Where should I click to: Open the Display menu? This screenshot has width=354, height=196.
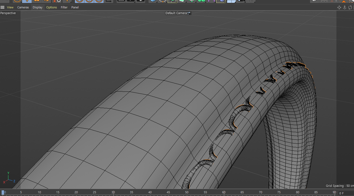[38, 7]
